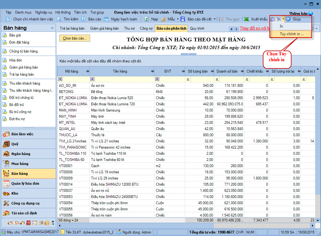
Task: Open the Danh mục menu
Action: pyautogui.click(x=23, y=12)
